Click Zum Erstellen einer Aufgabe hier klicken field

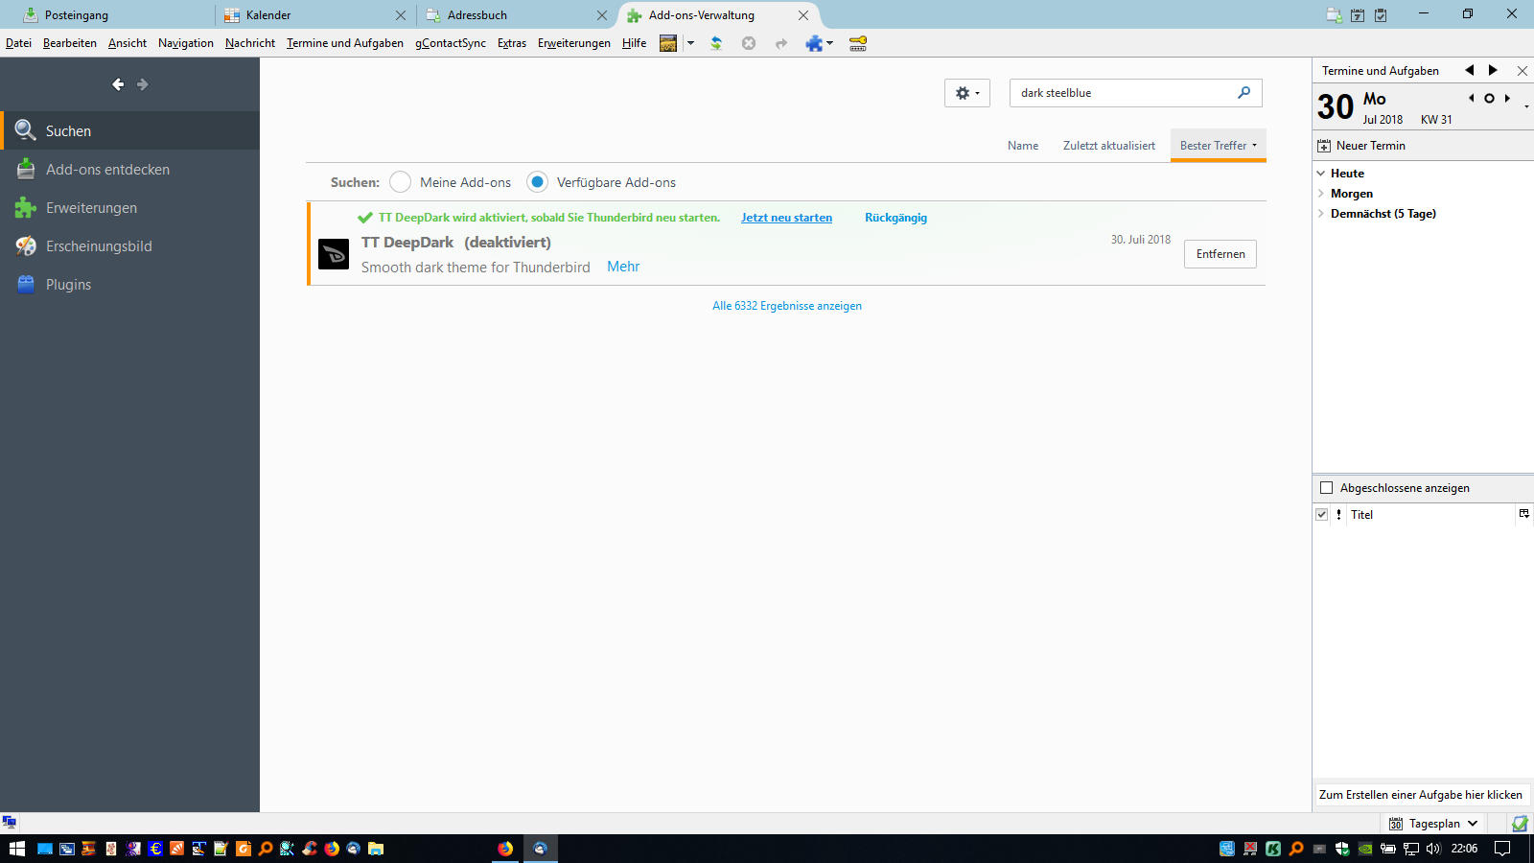(x=1421, y=795)
